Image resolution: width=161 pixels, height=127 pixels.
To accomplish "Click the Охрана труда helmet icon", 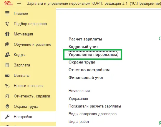I will coord(7,106).
